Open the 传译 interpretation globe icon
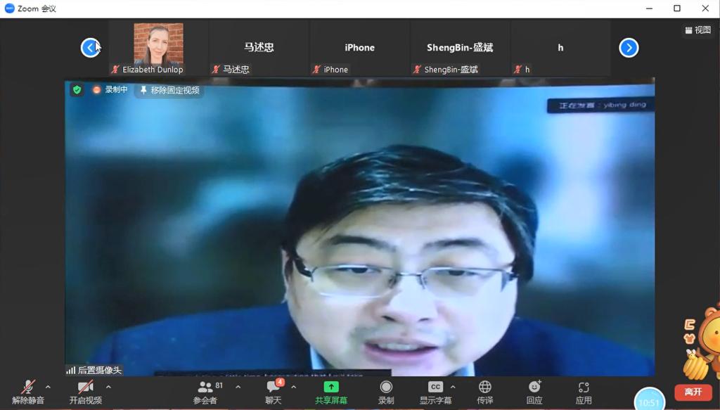 [x=485, y=387]
